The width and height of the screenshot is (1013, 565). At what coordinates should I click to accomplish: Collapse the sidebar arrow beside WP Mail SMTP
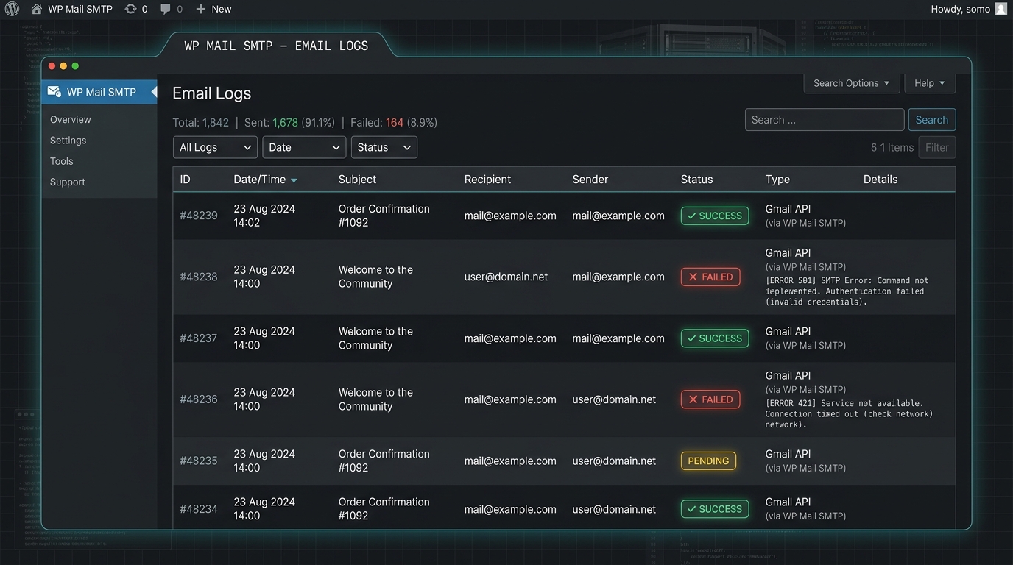pyautogui.click(x=154, y=92)
